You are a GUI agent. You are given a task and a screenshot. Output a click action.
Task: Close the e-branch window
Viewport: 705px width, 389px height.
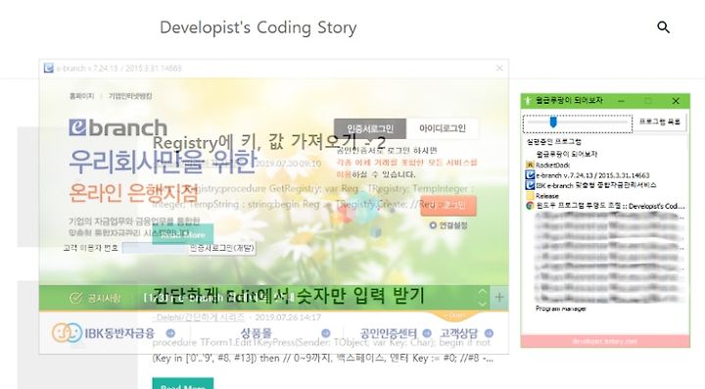(x=499, y=68)
